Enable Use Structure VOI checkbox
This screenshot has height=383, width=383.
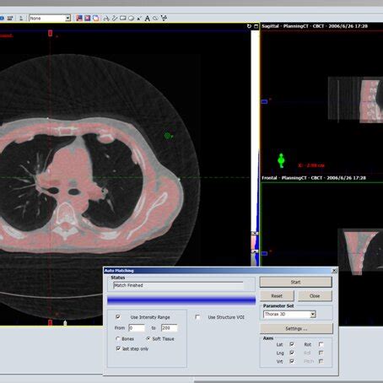[x=197, y=317]
